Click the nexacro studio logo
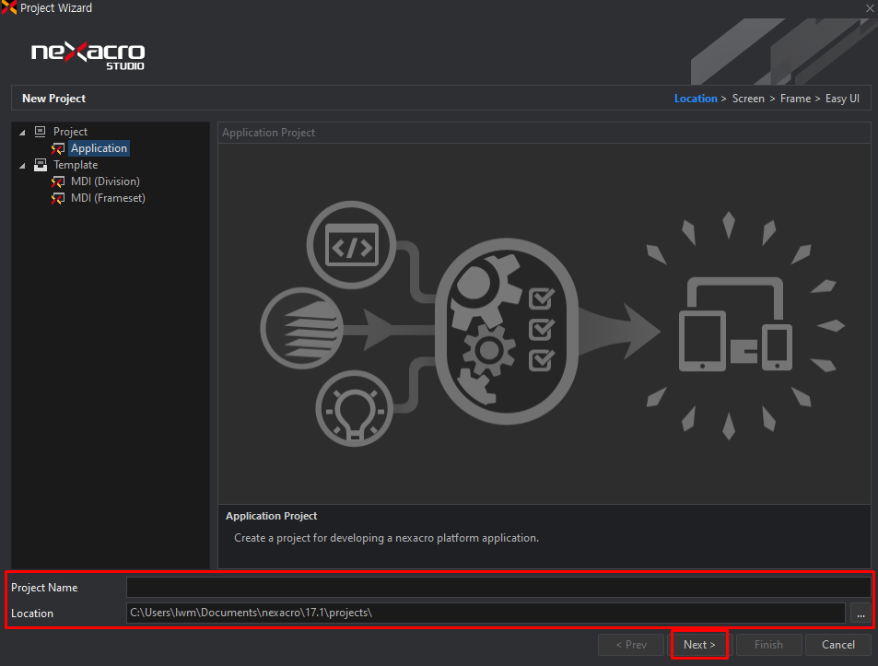 click(88, 55)
